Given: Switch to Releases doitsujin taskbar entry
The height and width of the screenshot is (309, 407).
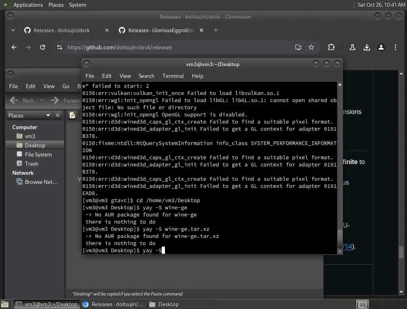Looking at the screenshot, I should pyautogui.click(x=113, y=304).
